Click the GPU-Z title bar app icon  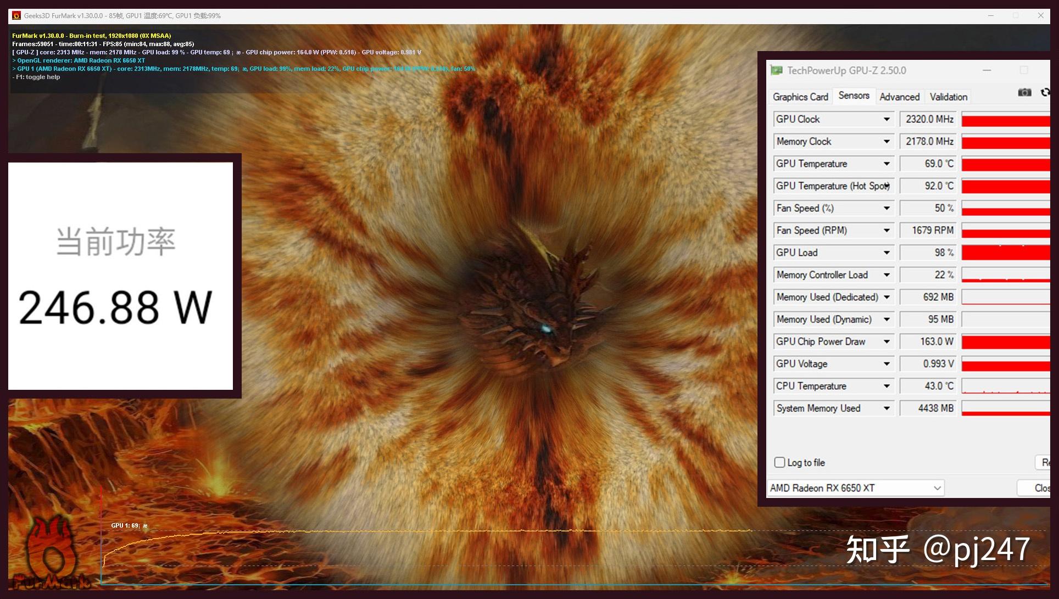(x=776, y=70)
